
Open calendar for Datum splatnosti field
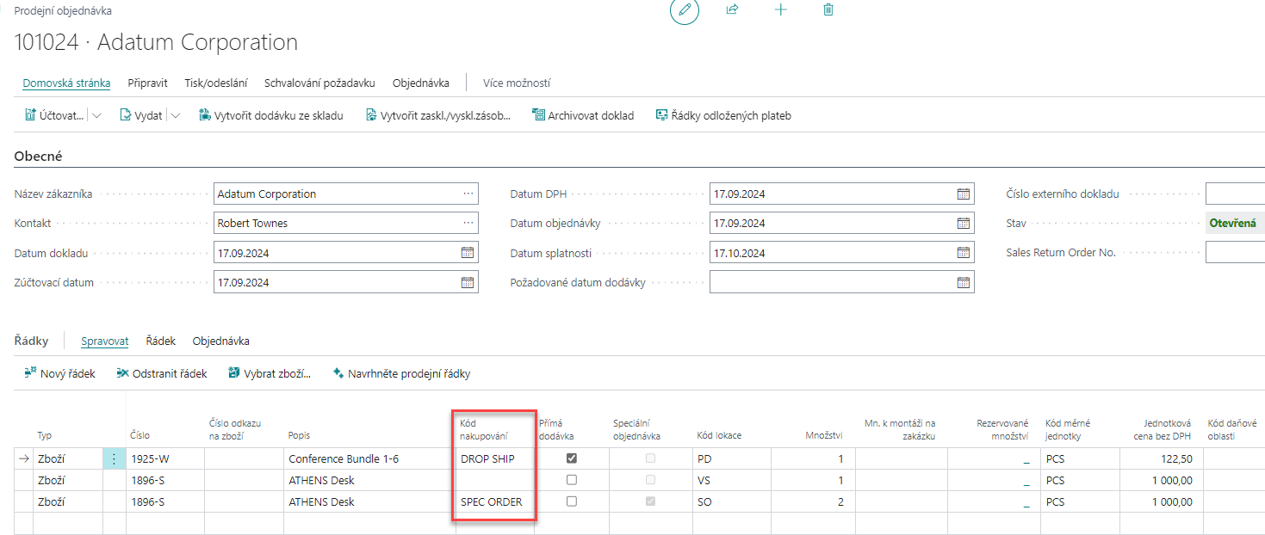(x=963, y=253)
